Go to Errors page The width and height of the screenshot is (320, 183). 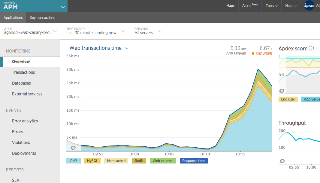coord(17,132)
